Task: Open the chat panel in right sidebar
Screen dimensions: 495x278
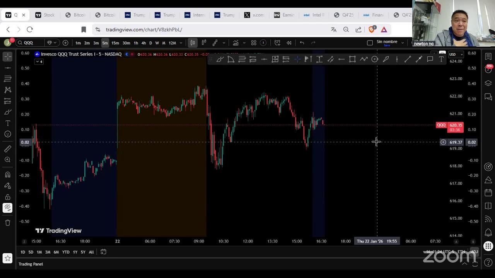Action: 488,97
